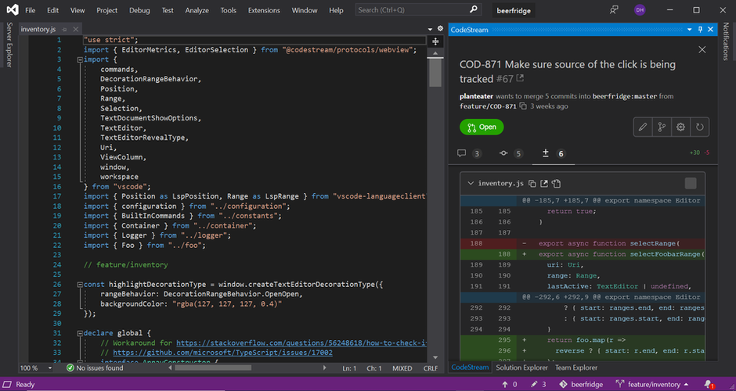Click the Visual Studio logo icon
The image size is (736, 391).
coord(13,10)
